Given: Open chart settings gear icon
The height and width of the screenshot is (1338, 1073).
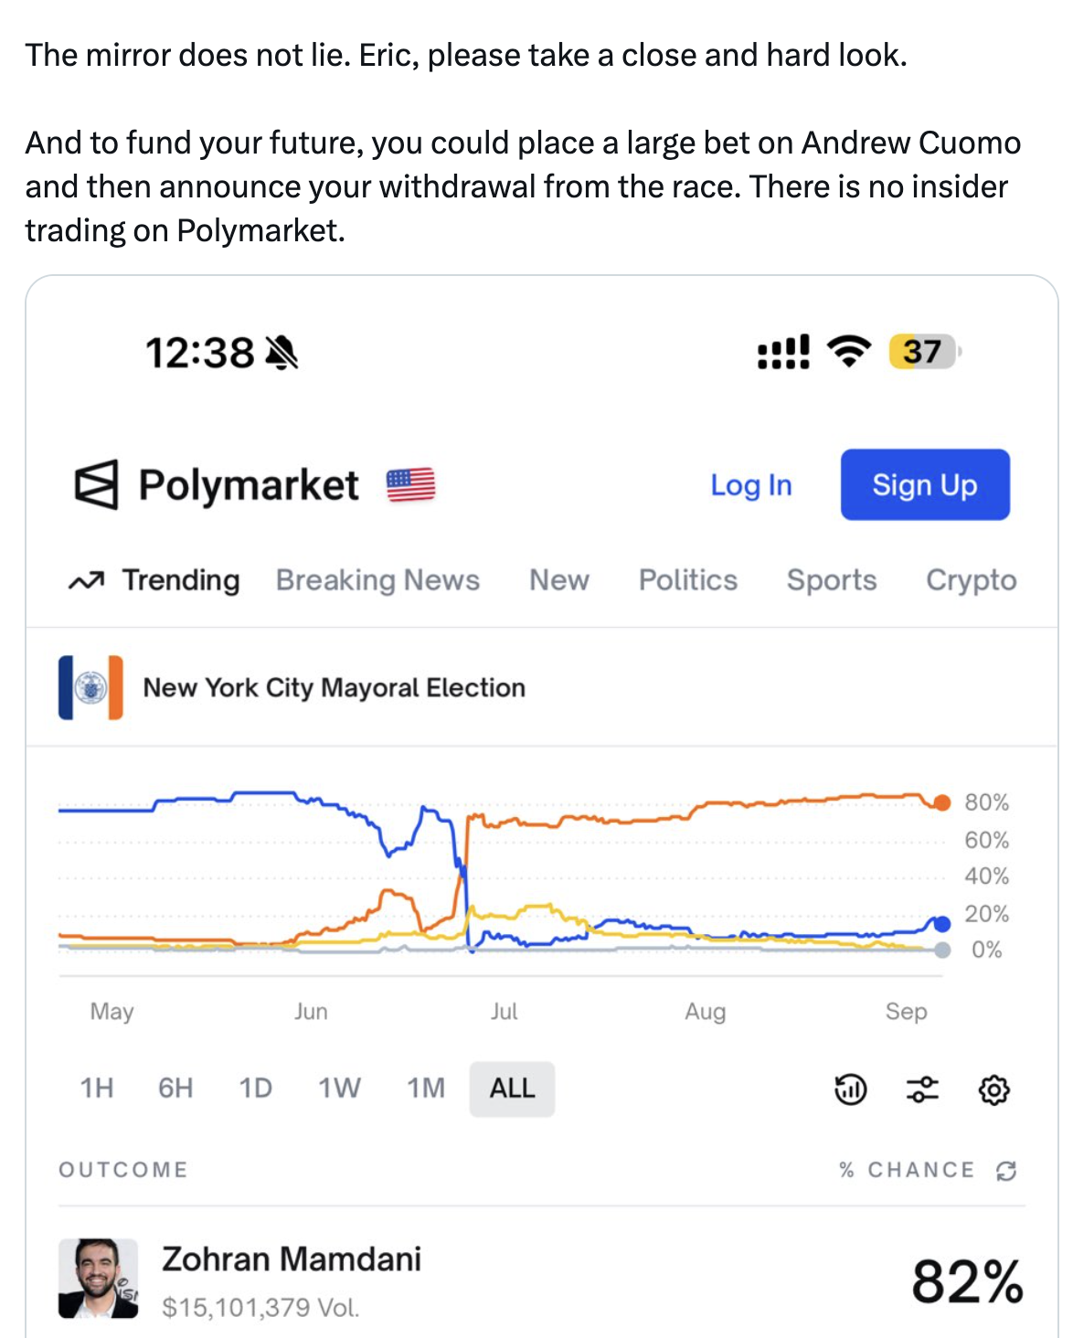Looking at the screenshot, I should tap(993, 1089).
